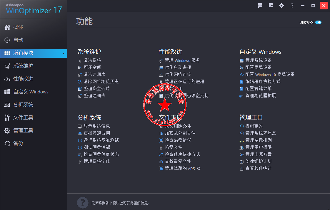The width and height of the screenshot is (330, 210).
Task: Click the 自定义 Windows section heading
Action: 261,52
